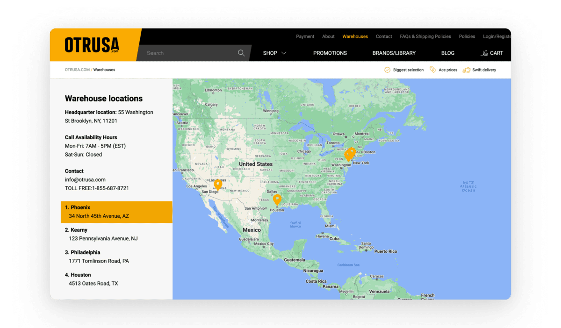Open the PROMOTIONS menu item

330,53
